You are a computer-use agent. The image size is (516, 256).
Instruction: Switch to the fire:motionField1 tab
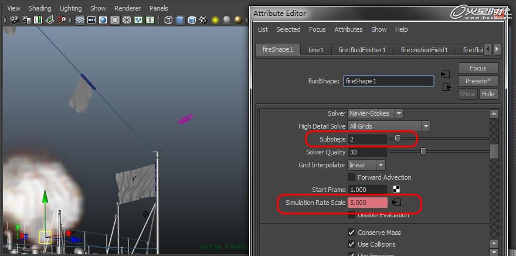tap(424, 50)
